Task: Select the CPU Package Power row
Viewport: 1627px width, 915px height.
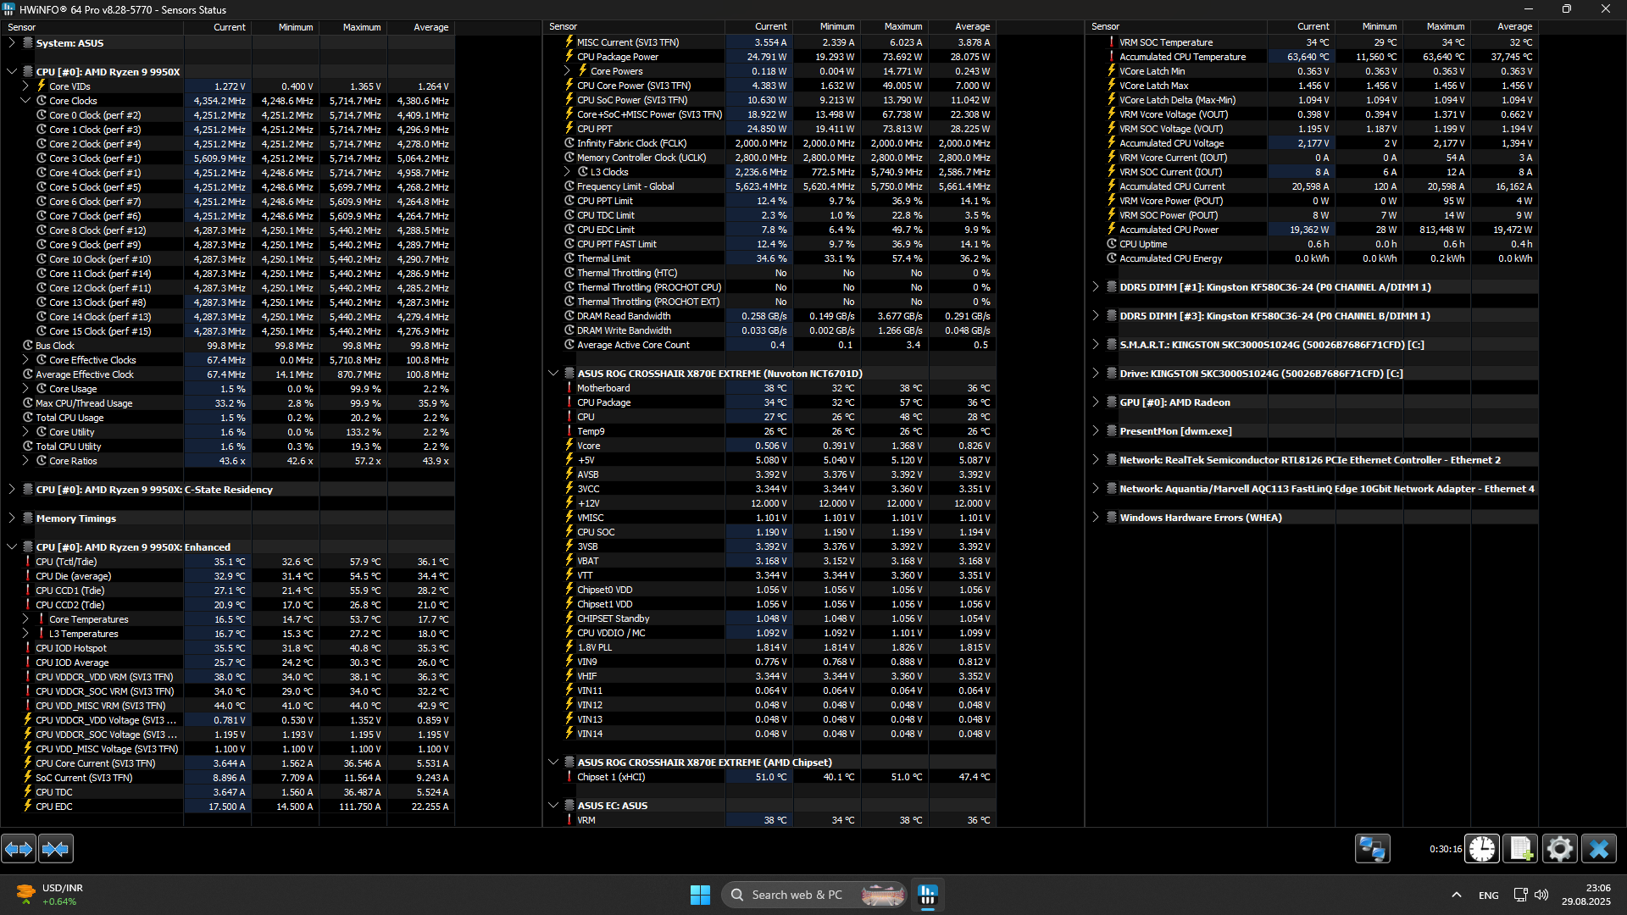Action: [618, 57]
